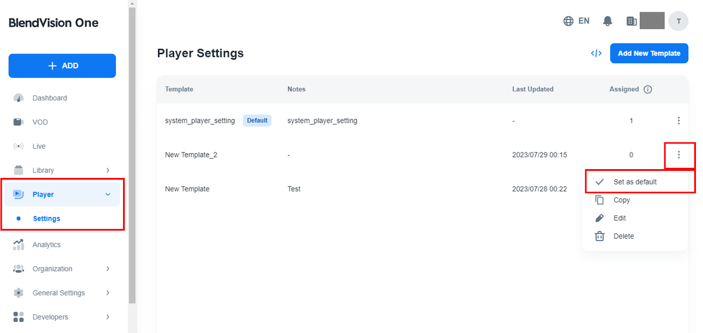Open the user avatar T menu
This screenshot has width=703, height=333.
(x=678, y=21)
